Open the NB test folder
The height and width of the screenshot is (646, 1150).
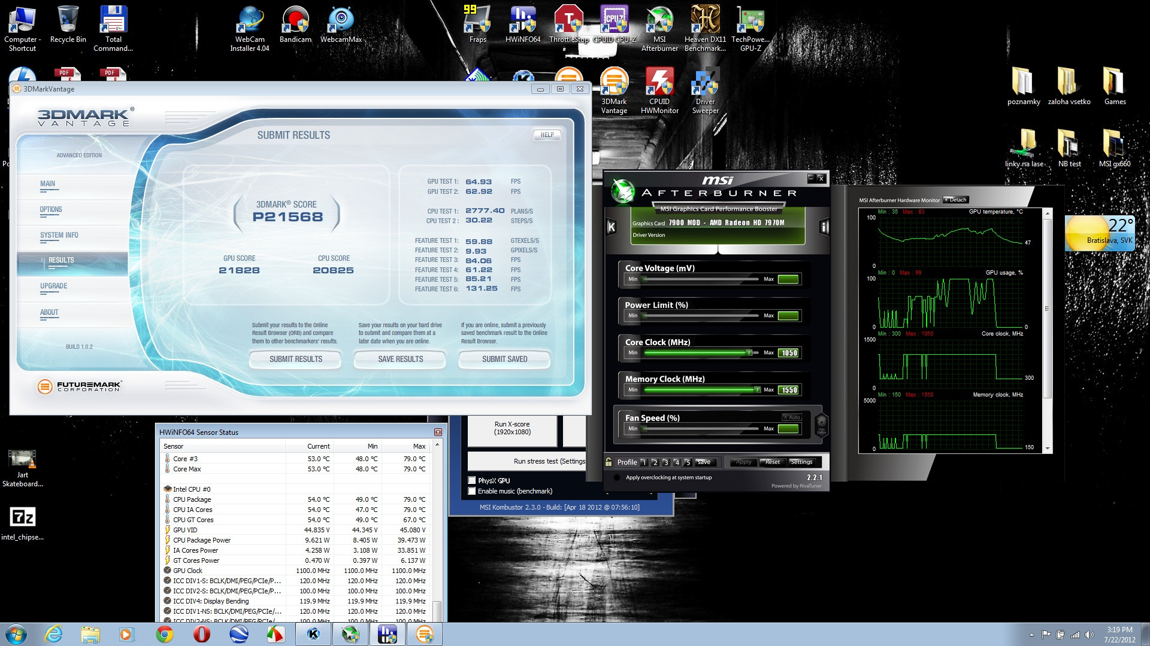click(1069, 148)
